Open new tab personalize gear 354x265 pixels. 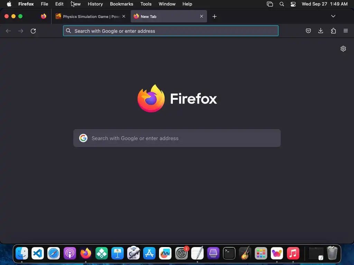pyautogui.click(x=343, y=49)
